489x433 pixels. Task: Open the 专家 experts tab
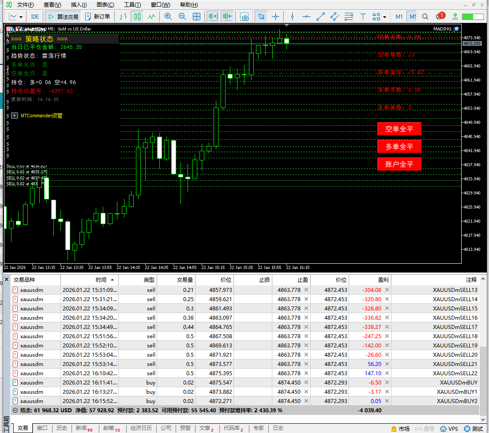click(x=259, y=428)
